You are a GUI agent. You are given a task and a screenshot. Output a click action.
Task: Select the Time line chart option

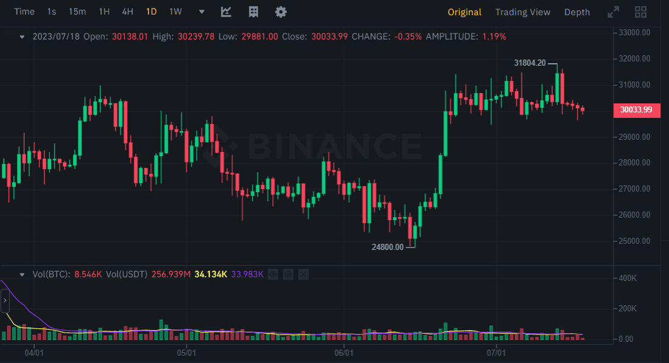(x=24, y=12)
